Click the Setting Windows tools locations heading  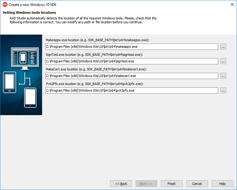29,13
